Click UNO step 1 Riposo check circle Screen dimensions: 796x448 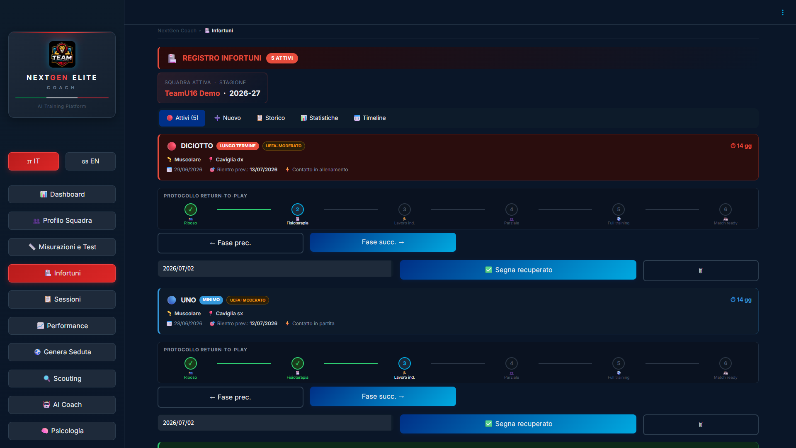(x=191, y=363)
